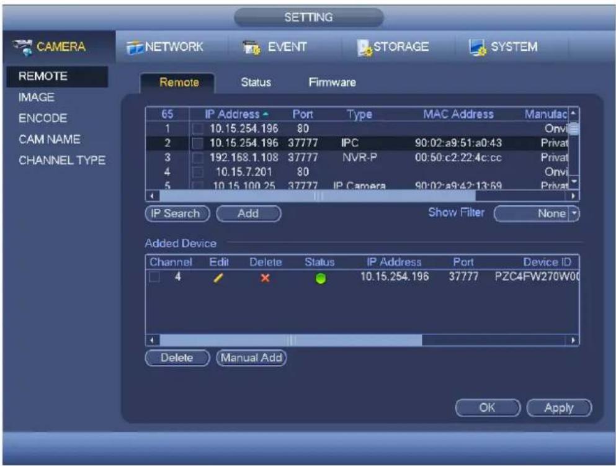Sort list by IP Address column arrow

pos(266,114)
